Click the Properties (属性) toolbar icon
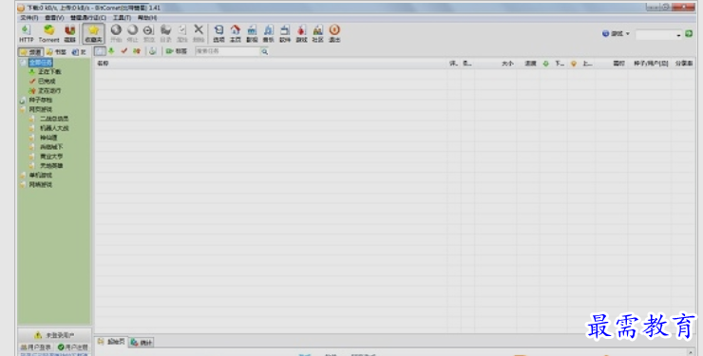The image size is (703, 356). [x=182, y=33]
